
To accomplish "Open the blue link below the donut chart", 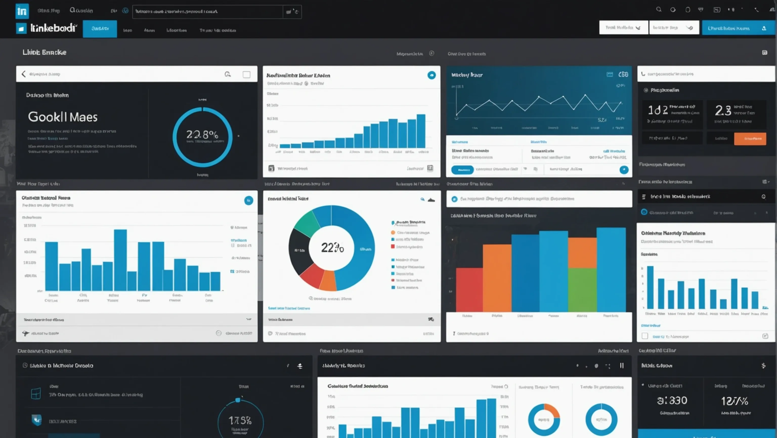I will coord(289,308).
